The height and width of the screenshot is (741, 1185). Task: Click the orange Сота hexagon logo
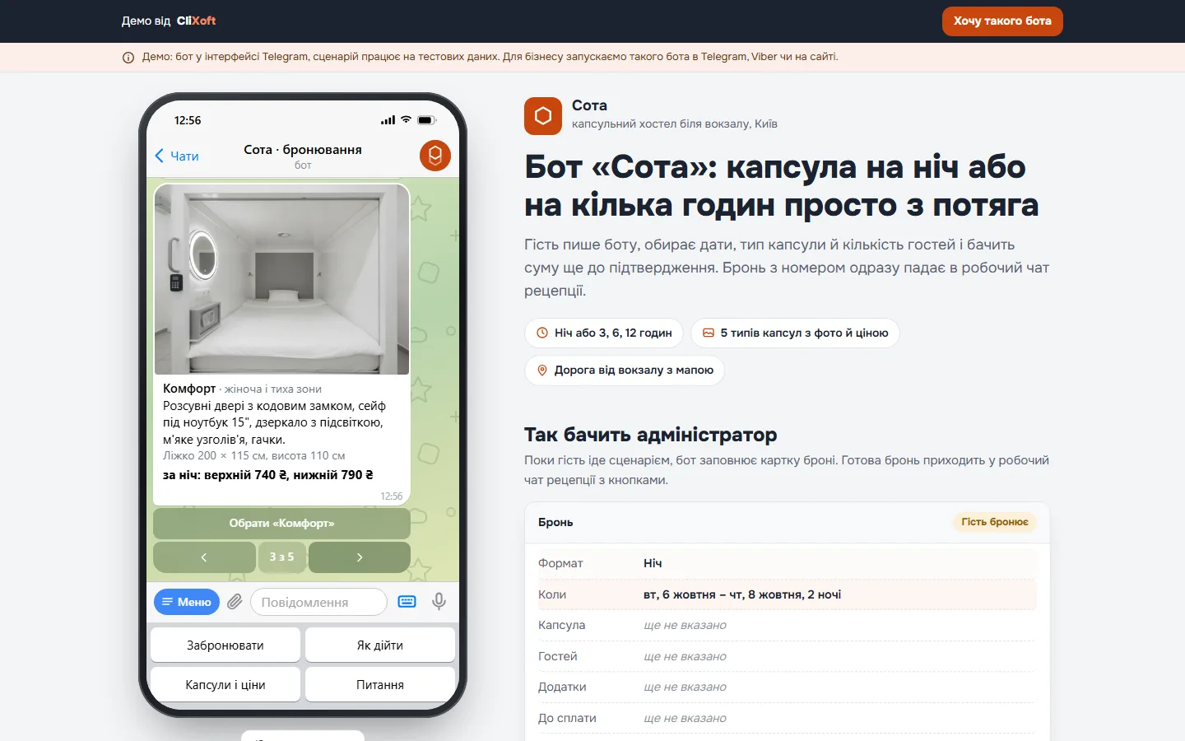[x=543, y=116]
